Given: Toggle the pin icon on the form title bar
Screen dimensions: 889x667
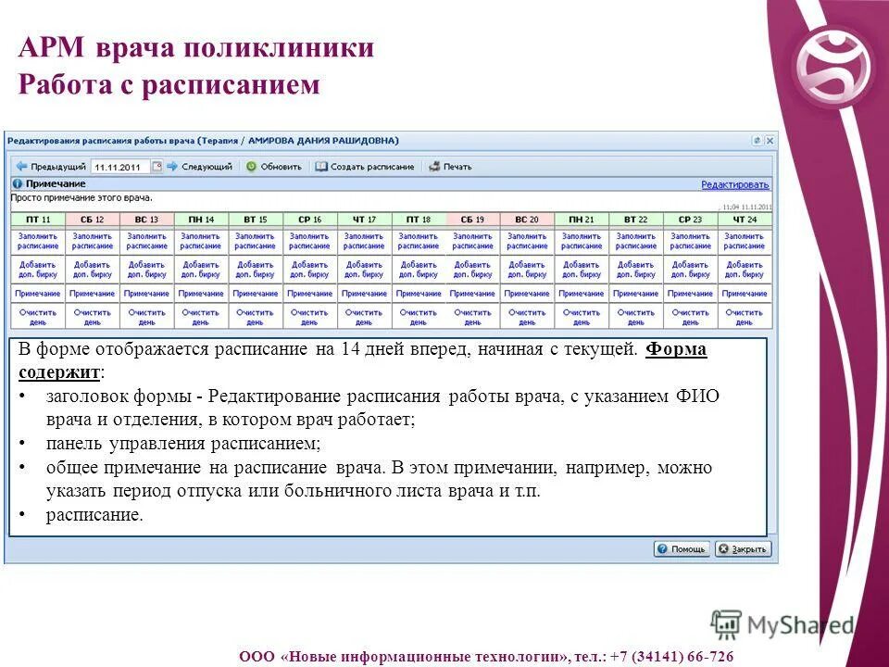Looking at the screenshot, I should 757,140.
